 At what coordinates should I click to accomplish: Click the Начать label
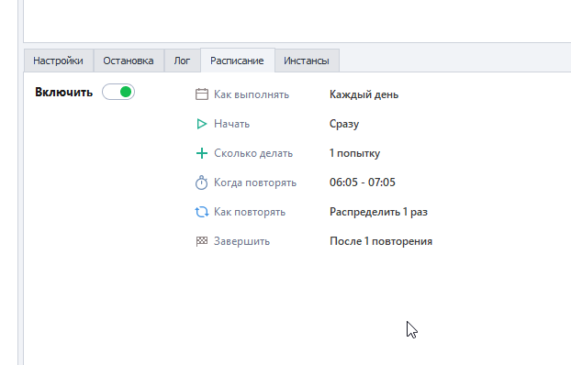(x=231, y=124)
